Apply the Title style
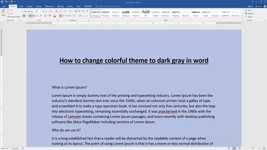Image resolution: width=267 pixels, height=150 pixels. pyautogui.click(x=146, y=13)
